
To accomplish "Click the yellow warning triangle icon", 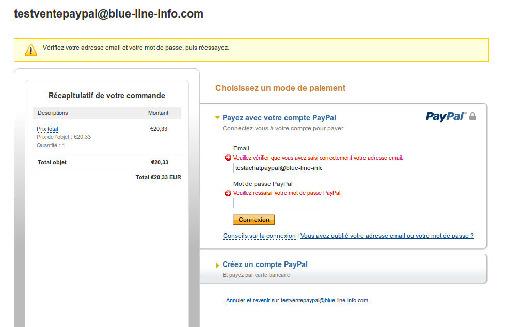I will coord(31,50).
